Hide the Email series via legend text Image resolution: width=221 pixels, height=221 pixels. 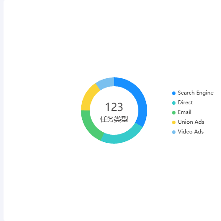pos(184,112)
